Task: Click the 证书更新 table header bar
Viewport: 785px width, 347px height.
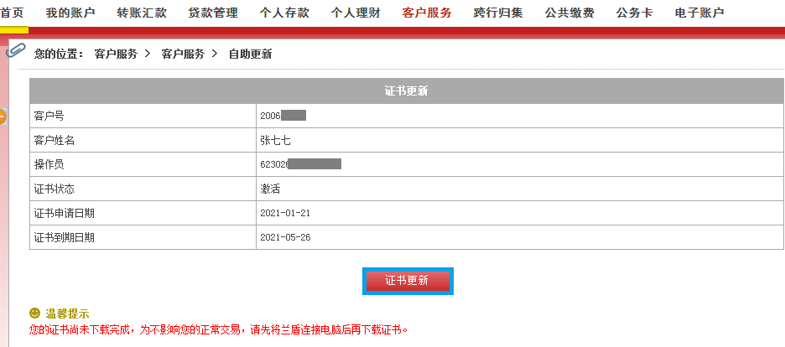Action: pos(407,91)
